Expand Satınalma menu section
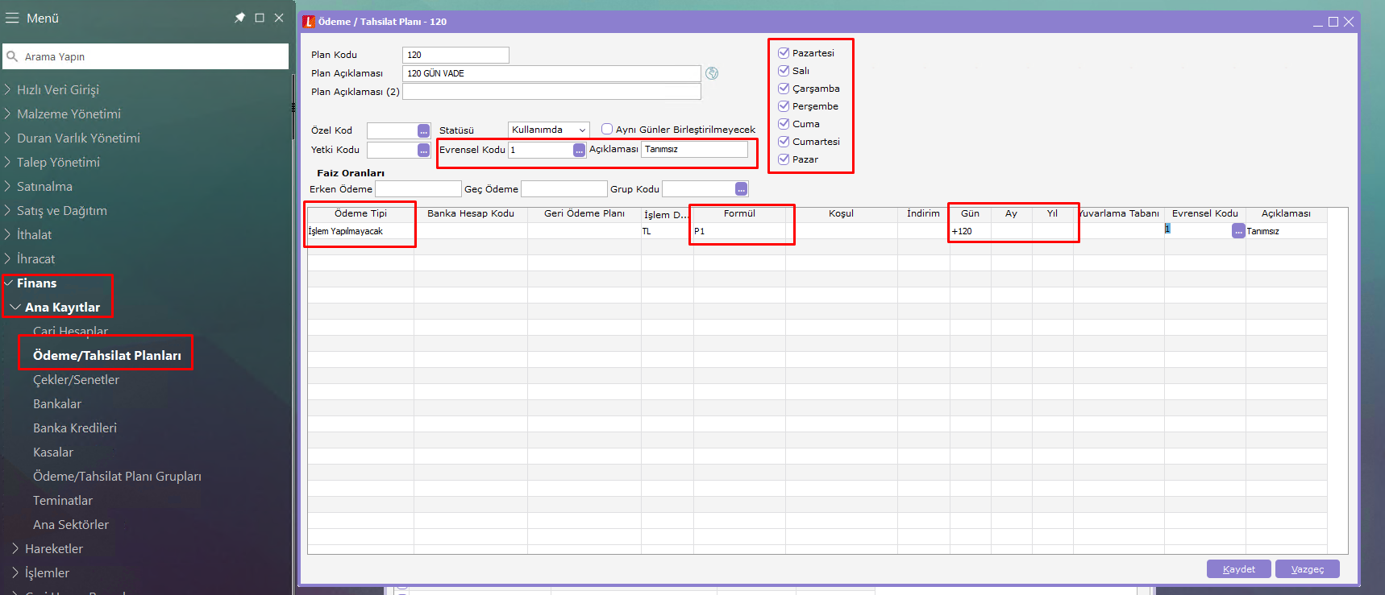Image resolution: width=1385 pixels, height=595 pixels. pyautogui.click(x=7, y=186)
